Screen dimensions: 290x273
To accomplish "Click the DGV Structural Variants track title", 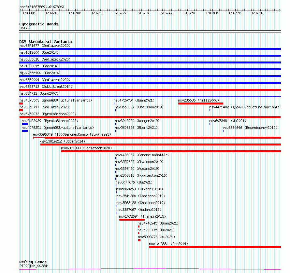I will (x=46, y=42).
